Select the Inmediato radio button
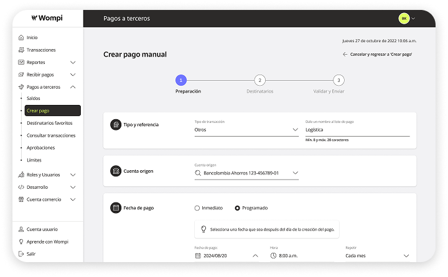448x277 pixels. pyautogui.click(x=197, y=208)
